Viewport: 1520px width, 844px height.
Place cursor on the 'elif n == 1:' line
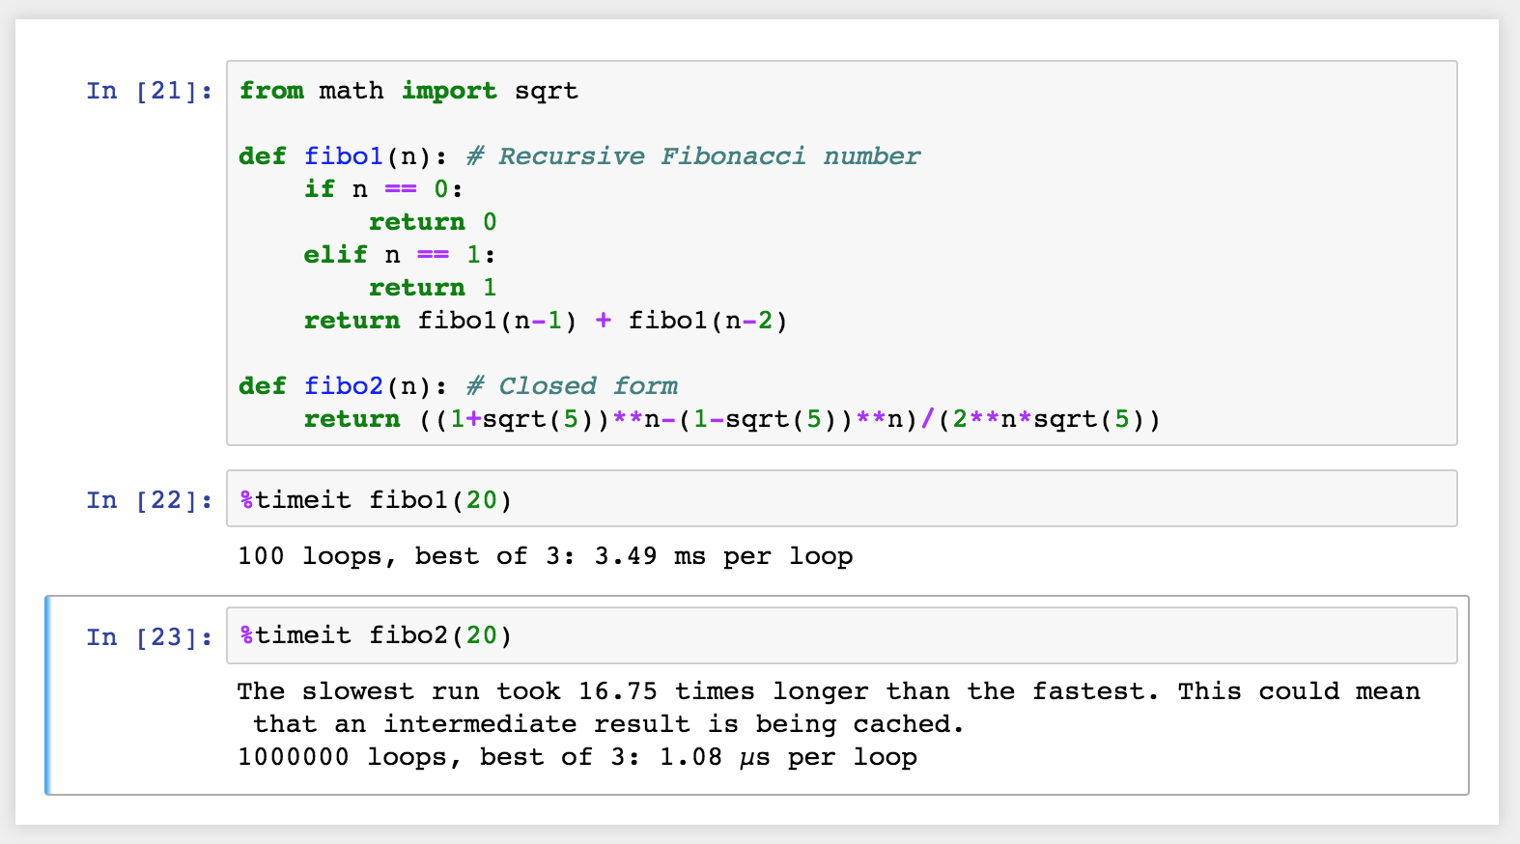click(398, 255)
